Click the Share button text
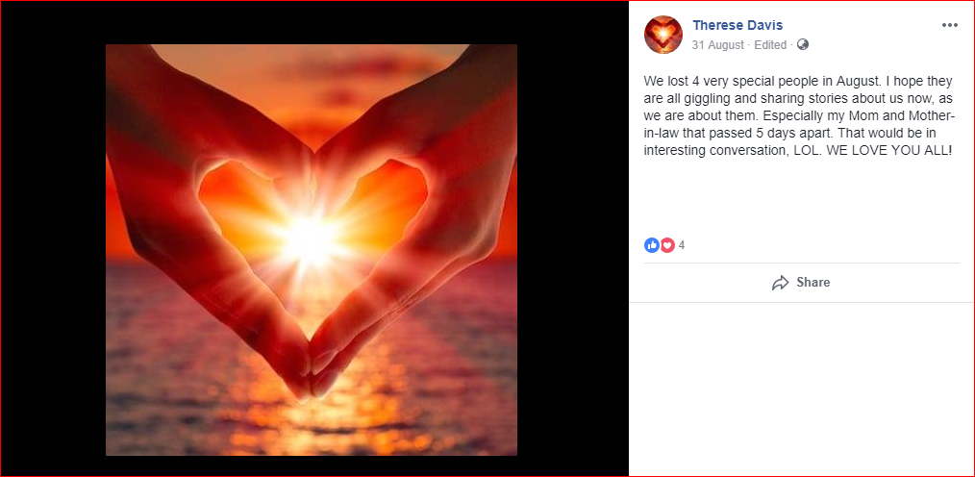The width and height of the screenshot is (975, 477). tap(813, 283)
